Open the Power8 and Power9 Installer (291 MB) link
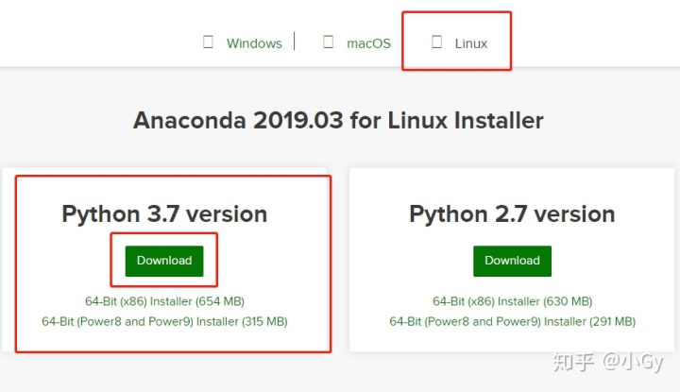Screen dimensions: 680x392 [x=513, y=322]
